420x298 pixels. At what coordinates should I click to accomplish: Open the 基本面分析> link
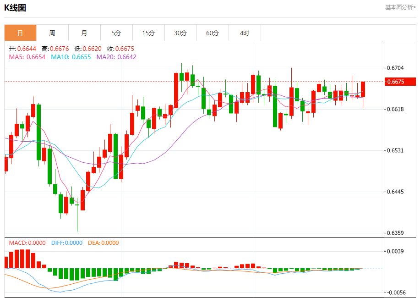[x=400, y=7]
